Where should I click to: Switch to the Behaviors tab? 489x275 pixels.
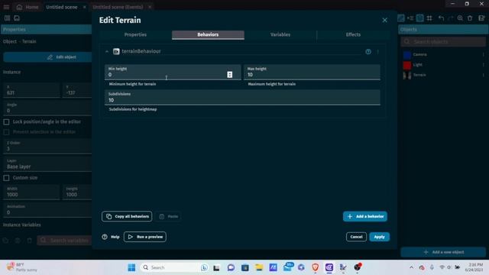(x=208, y=34)
